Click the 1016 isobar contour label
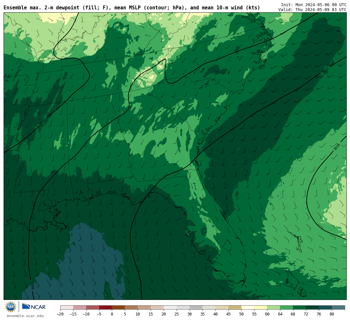 pos(337,147)
